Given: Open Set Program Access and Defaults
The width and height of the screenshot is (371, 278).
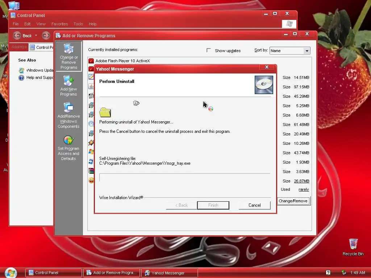Looking at the screenshot, I should [68, 148].
